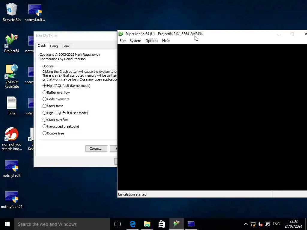Open the Action Center notifications icon
The width and height of the screenshot is (307, 230).
point(267,224)
